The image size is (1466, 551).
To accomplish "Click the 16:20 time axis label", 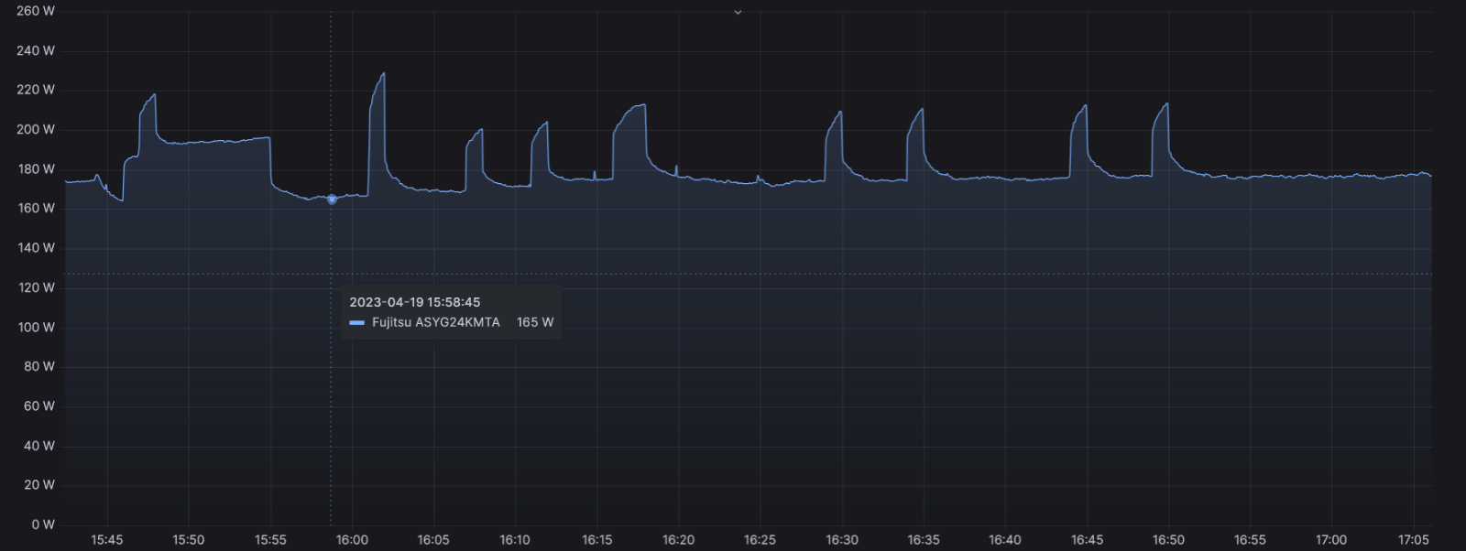I will point(678,540).
